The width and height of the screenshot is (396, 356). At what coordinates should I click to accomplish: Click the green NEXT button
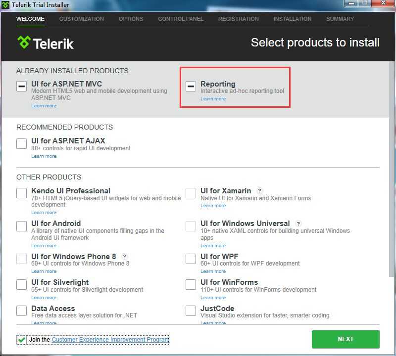pos(346,339)
